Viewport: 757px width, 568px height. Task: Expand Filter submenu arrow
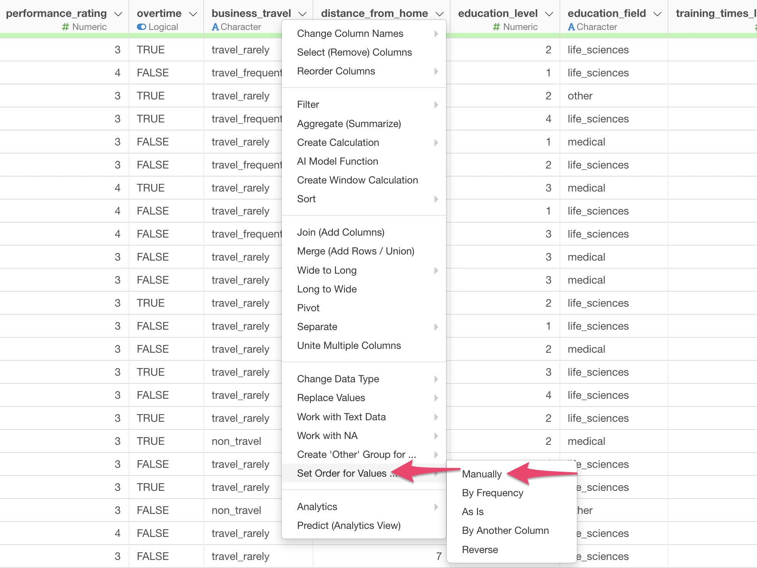pyautogui.click(x=436, y=105)
